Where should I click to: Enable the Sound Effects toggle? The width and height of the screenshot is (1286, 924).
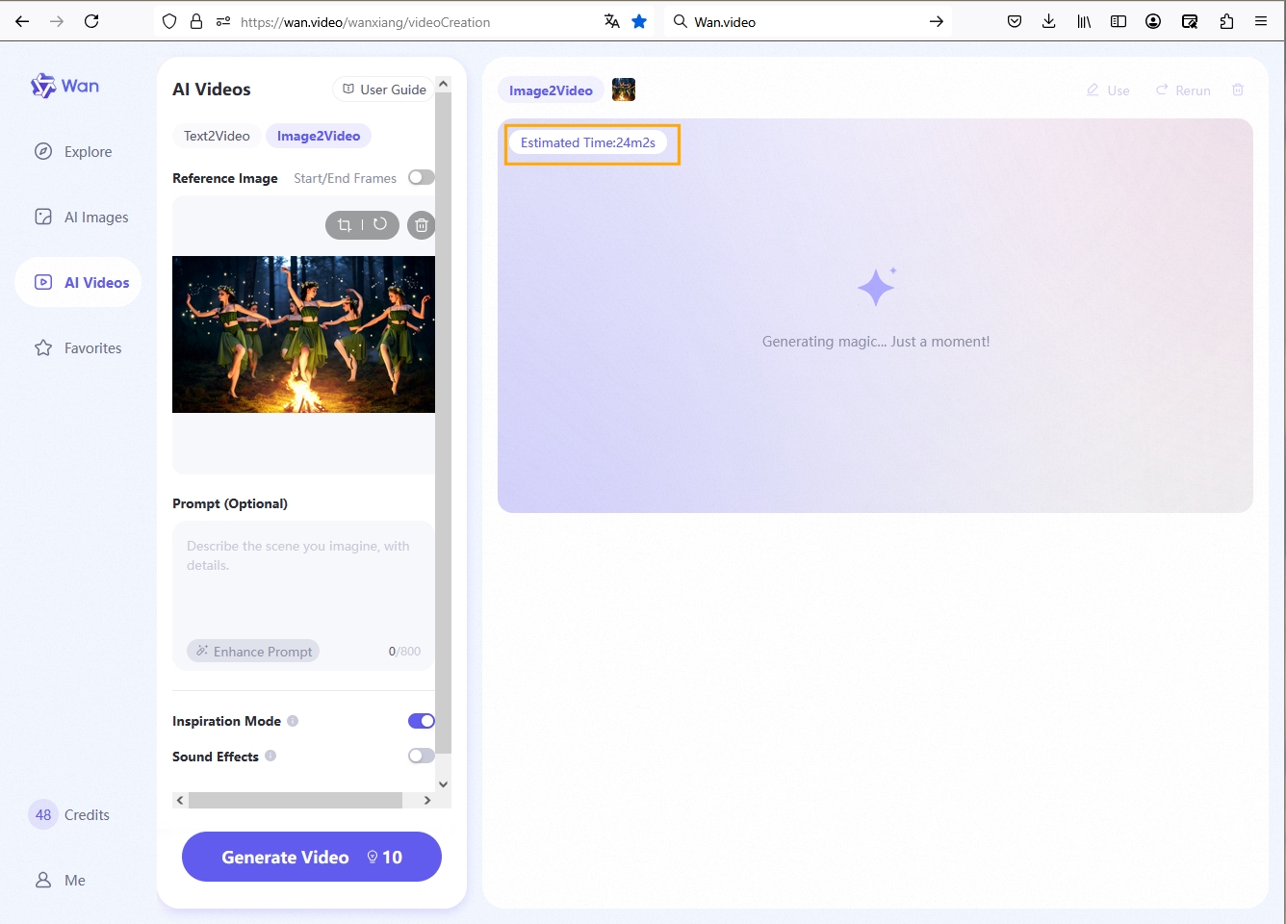(x=421, y=756)
